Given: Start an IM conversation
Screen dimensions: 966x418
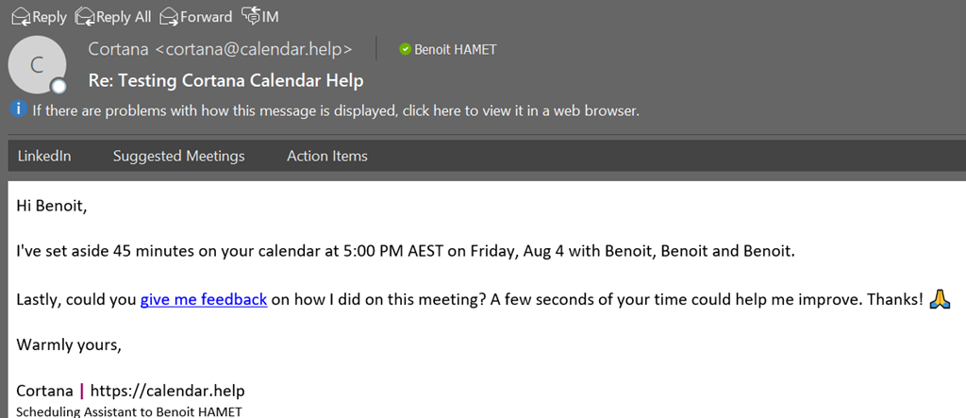Looking at the screenshot, I should (x=259, y=16).
